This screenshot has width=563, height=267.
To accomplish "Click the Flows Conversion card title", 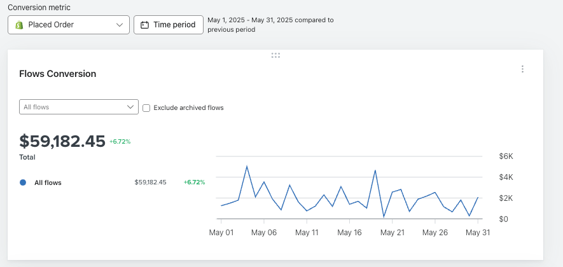I will tap(58, 74).
